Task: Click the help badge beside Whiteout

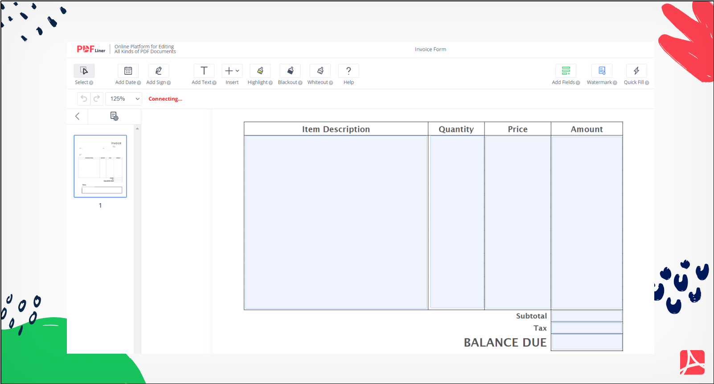Action: (x=331, y=83)
